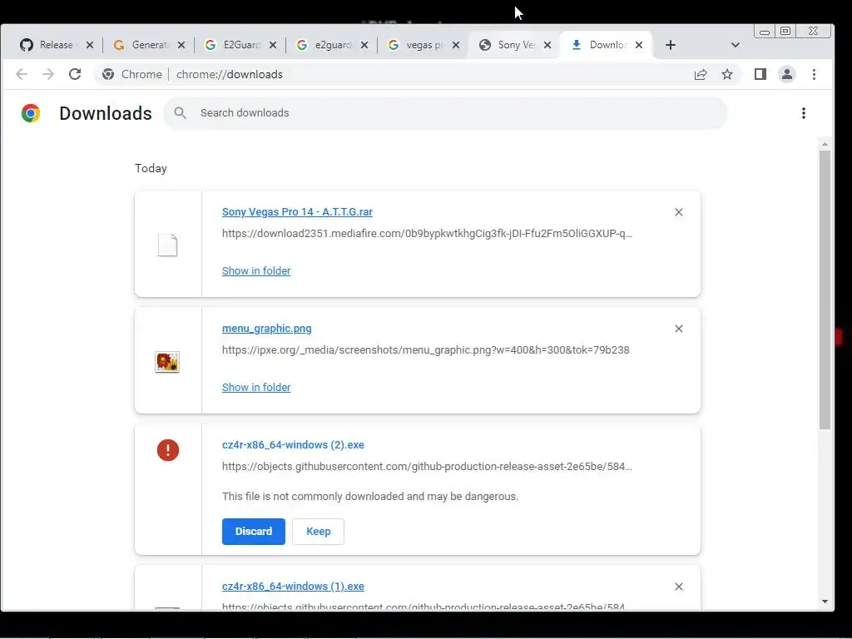Show menu_graphic.png in folder

256,387
